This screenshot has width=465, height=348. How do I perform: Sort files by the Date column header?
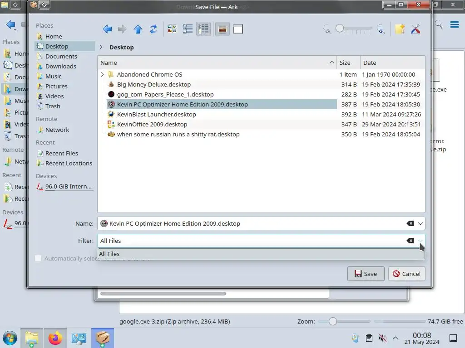coord(393,63)
